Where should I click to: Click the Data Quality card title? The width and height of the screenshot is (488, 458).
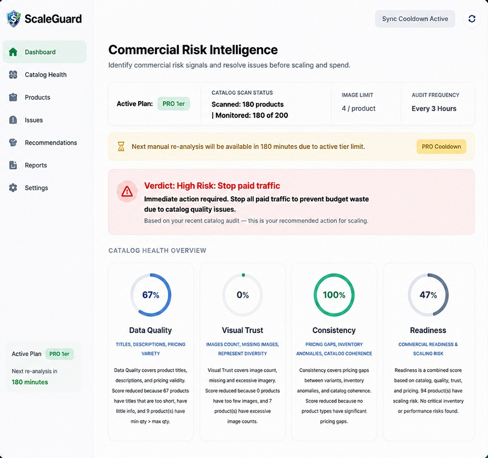151,330
